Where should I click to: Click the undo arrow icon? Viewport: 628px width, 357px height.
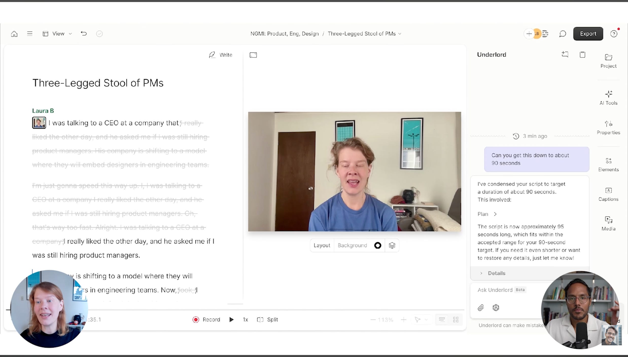tap(84, 34)
